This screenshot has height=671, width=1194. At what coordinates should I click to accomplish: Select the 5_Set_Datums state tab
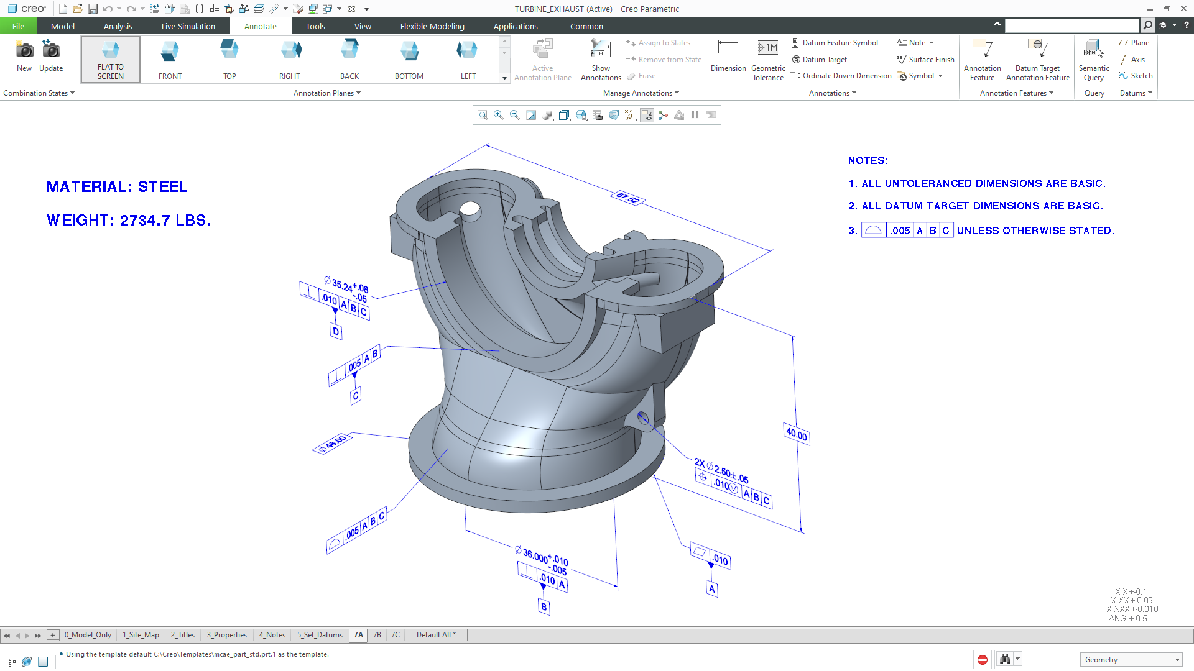tap(320, 635)
